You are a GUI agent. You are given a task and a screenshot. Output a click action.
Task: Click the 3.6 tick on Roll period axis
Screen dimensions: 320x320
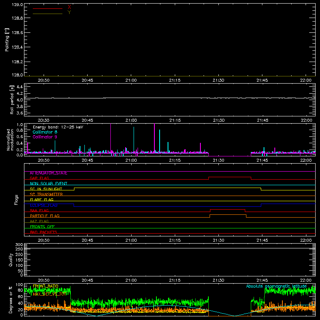(20, 113)
